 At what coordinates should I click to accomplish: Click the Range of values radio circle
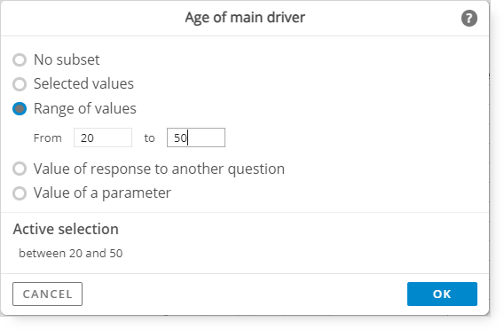[x=20, y=108]
